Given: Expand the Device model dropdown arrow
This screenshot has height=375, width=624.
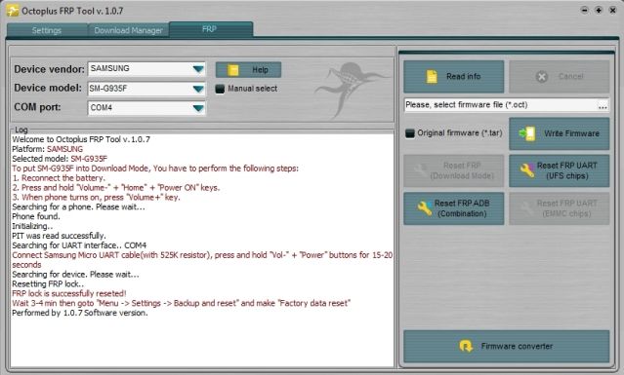Looking at the screenshot, I should pos(198,89).
